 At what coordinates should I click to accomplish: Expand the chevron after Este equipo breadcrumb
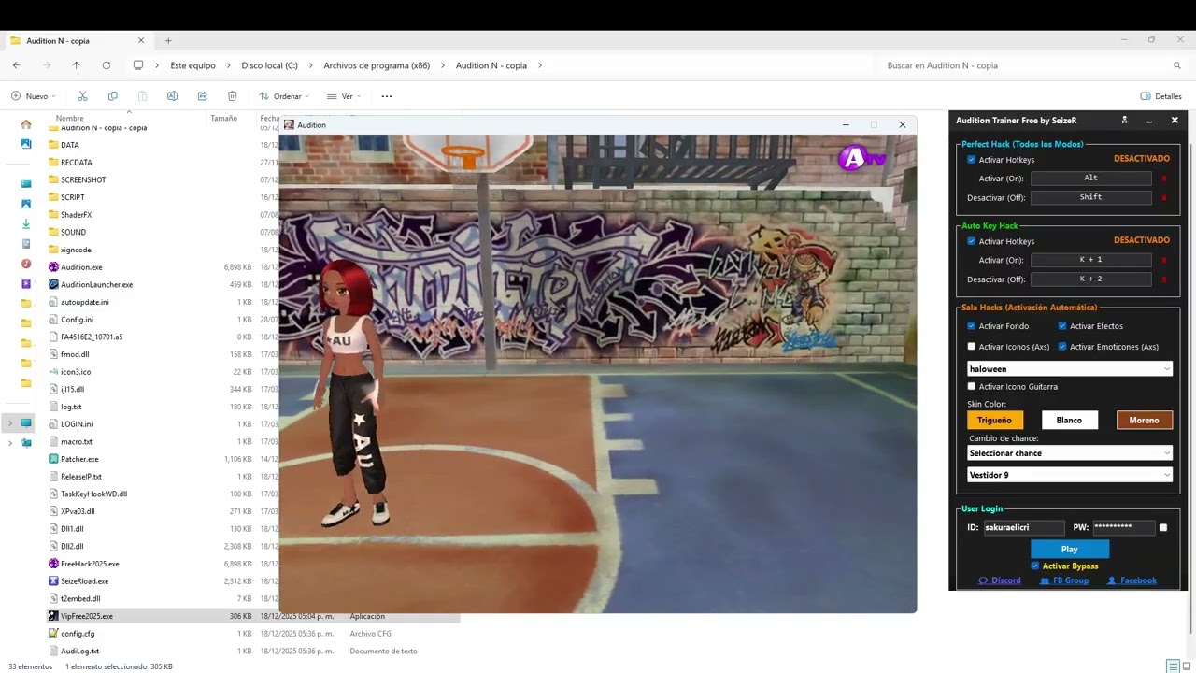tap(229, 65)
